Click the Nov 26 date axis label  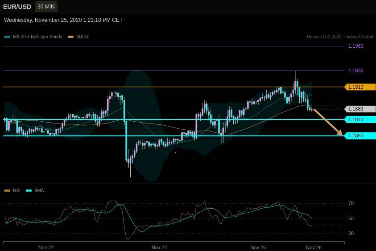[314, 247]
